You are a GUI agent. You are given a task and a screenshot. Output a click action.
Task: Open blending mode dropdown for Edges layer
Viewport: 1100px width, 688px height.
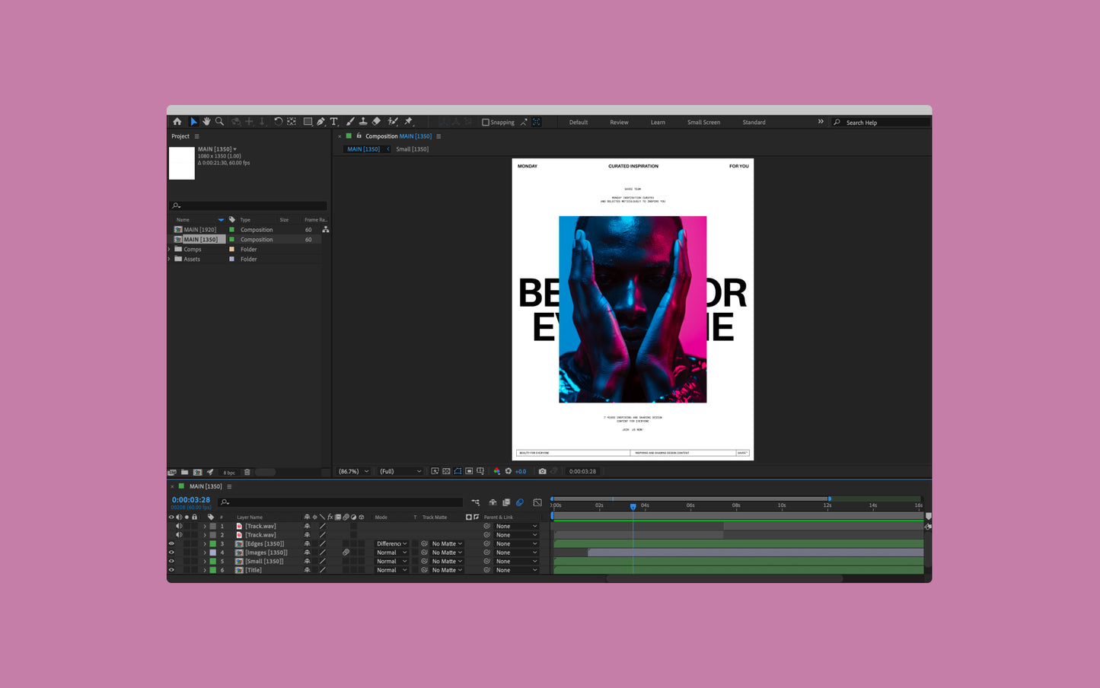tap(391, 543)
